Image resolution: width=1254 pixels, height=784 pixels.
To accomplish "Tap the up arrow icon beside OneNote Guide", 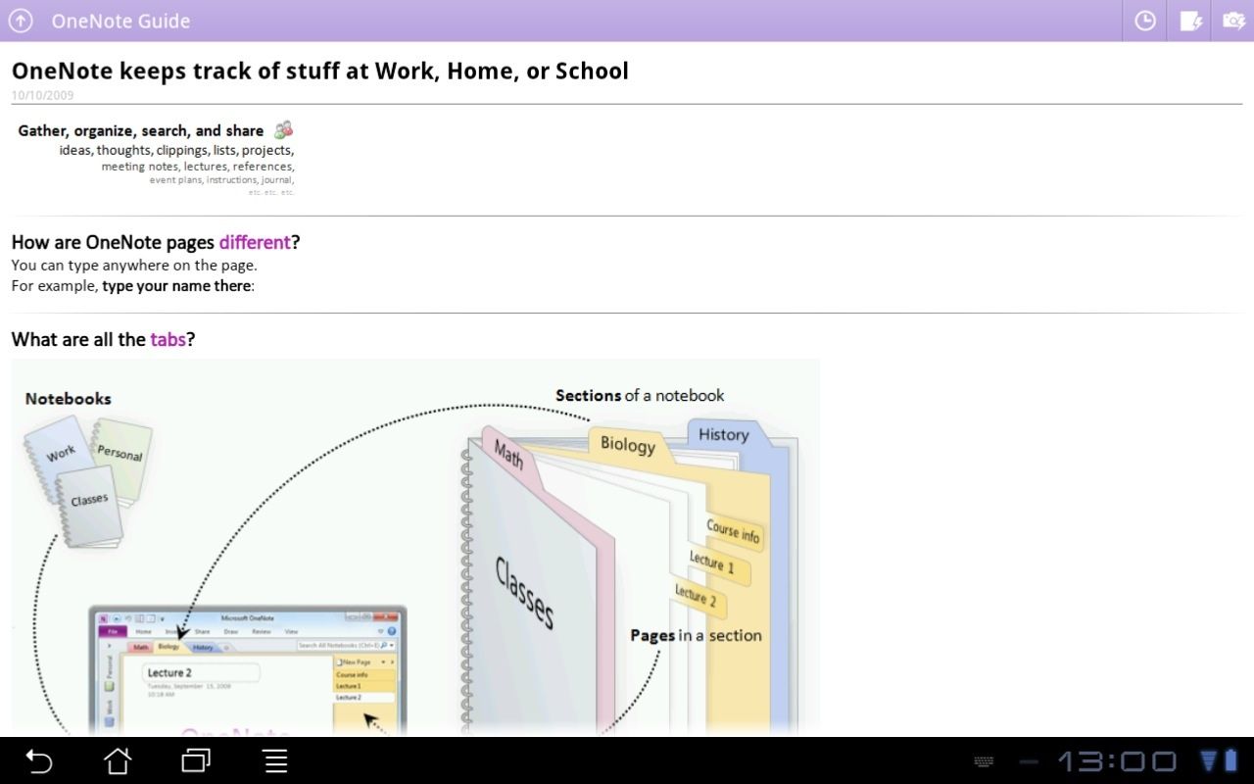I will click(x=20, y=21).
